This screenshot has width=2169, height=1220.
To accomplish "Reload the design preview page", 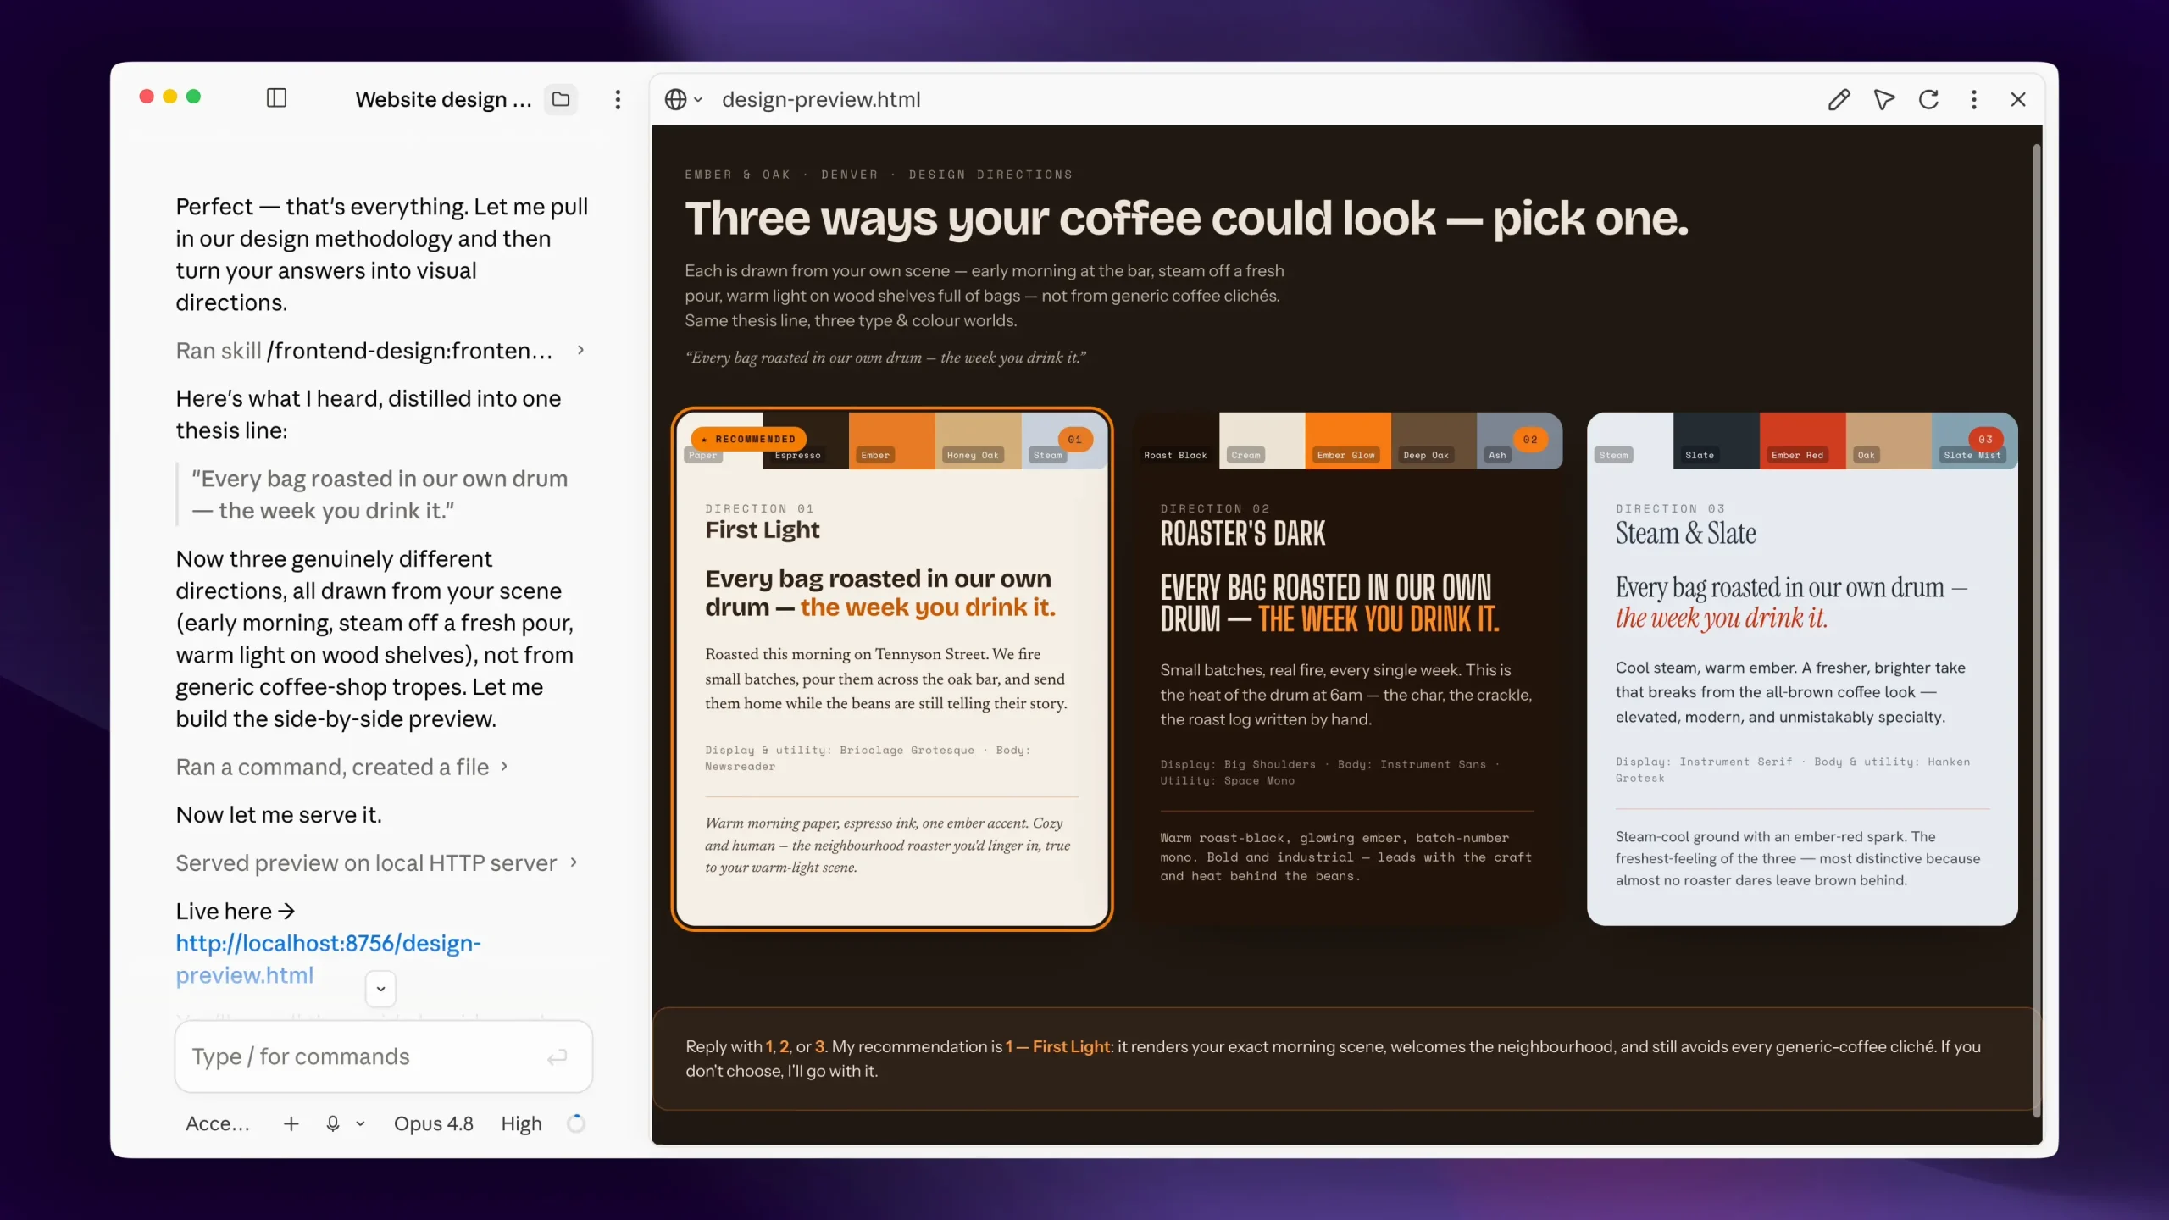I will (x=1929, y=99).
